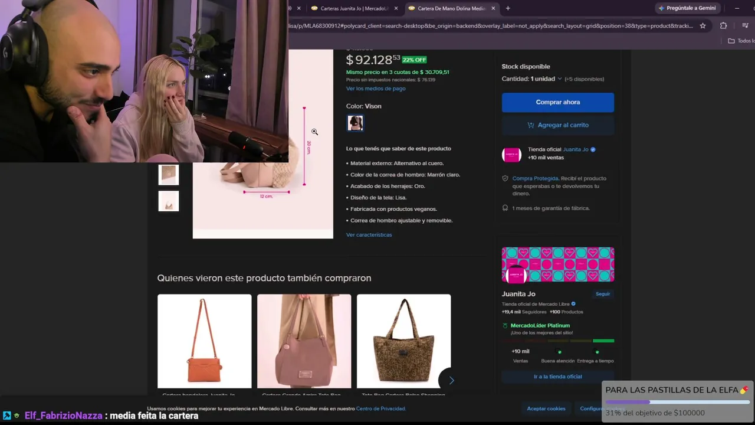Open the media control icon in toolbar

point(746,26)
